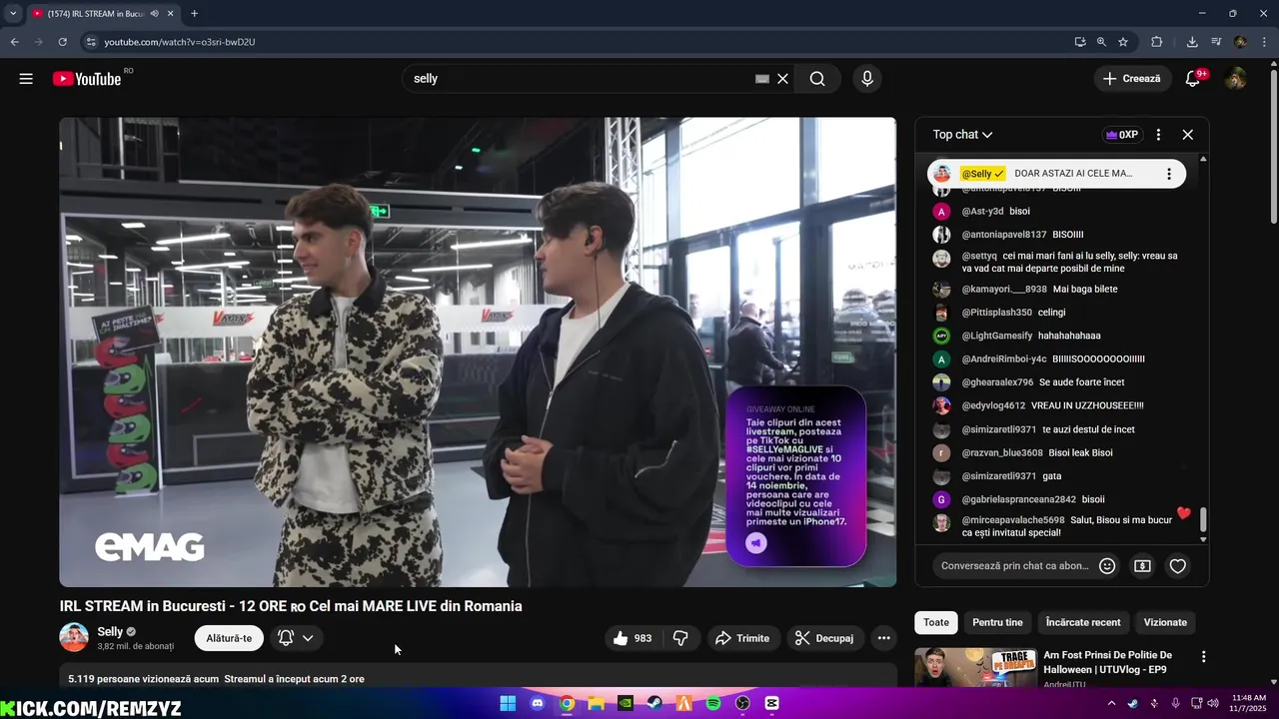1279x719 pixels.
Task: Open options for the UTUVlog suggested video
Action: click(1203, 657)
